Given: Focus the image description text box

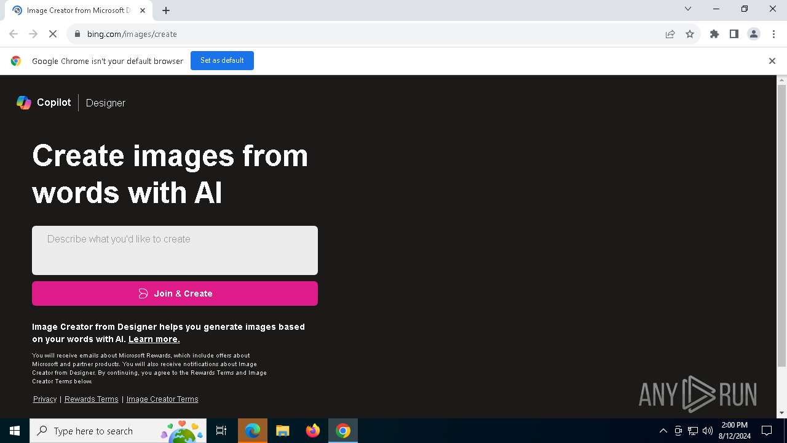Looking at the screenshot, I should coord(175,250).
